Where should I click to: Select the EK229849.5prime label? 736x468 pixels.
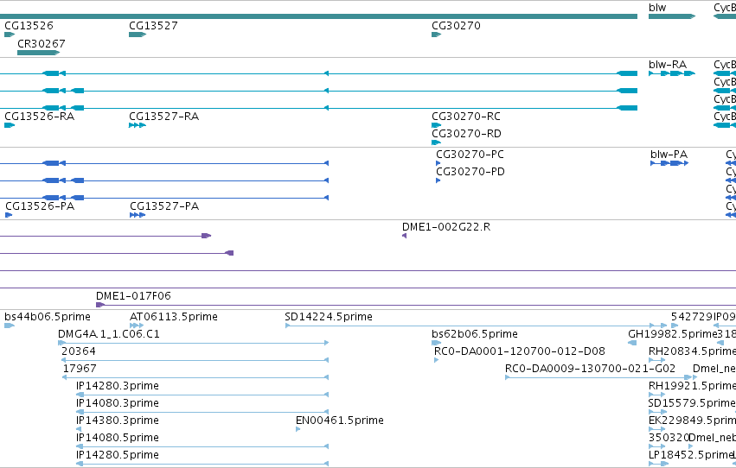(x=693, y=421)
